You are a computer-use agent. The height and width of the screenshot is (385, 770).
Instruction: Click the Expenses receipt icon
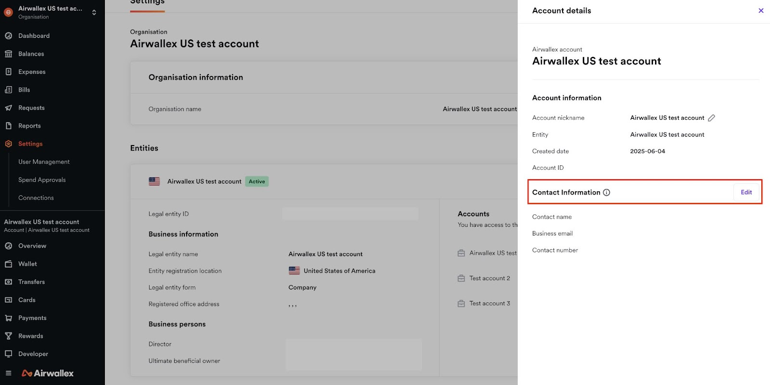(x=8, y=72)
